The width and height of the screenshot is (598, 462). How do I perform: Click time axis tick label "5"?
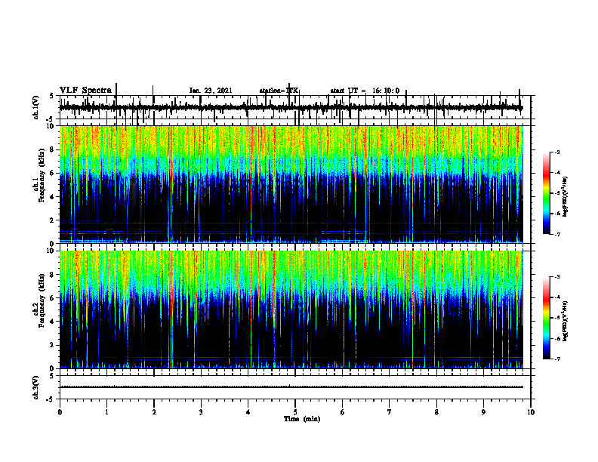click(x=295, y=412)
